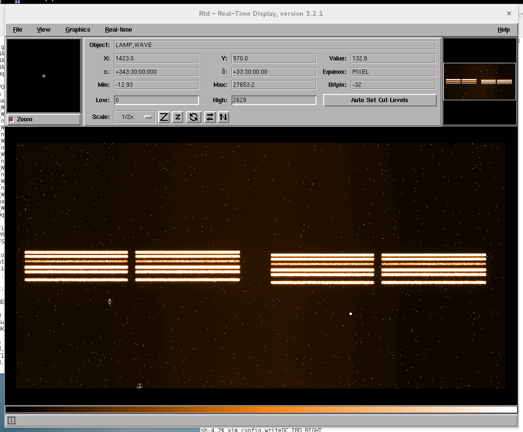
Task: Open the Scale 1/2x dropdown
Action: click(134, 117)
